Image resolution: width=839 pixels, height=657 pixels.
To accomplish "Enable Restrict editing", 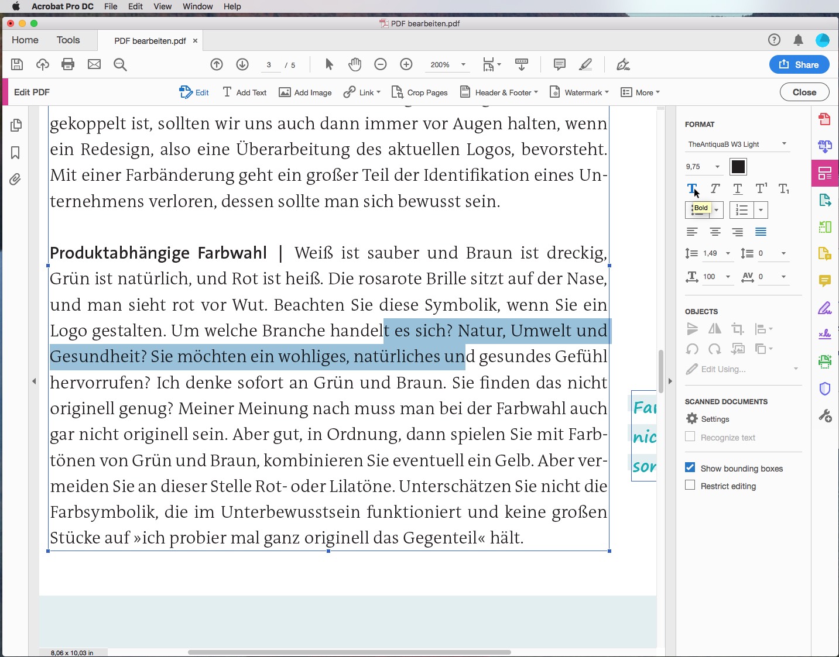I will [x=690, y=486].
